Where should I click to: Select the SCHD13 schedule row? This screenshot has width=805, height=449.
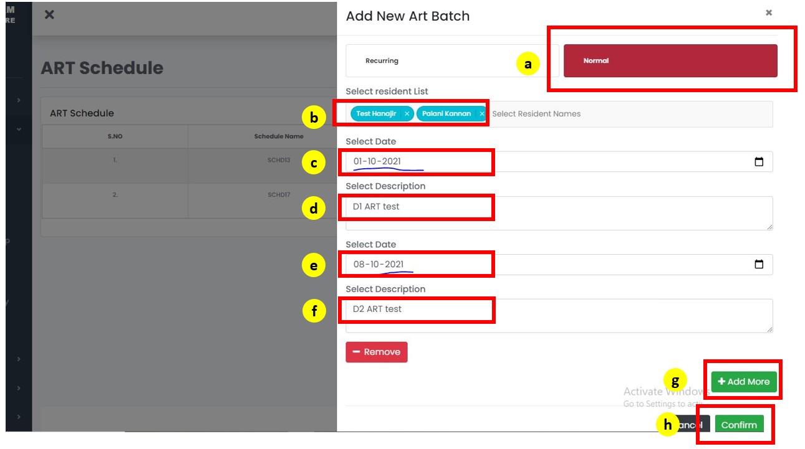pyautogui.click(x=187, y=165)
